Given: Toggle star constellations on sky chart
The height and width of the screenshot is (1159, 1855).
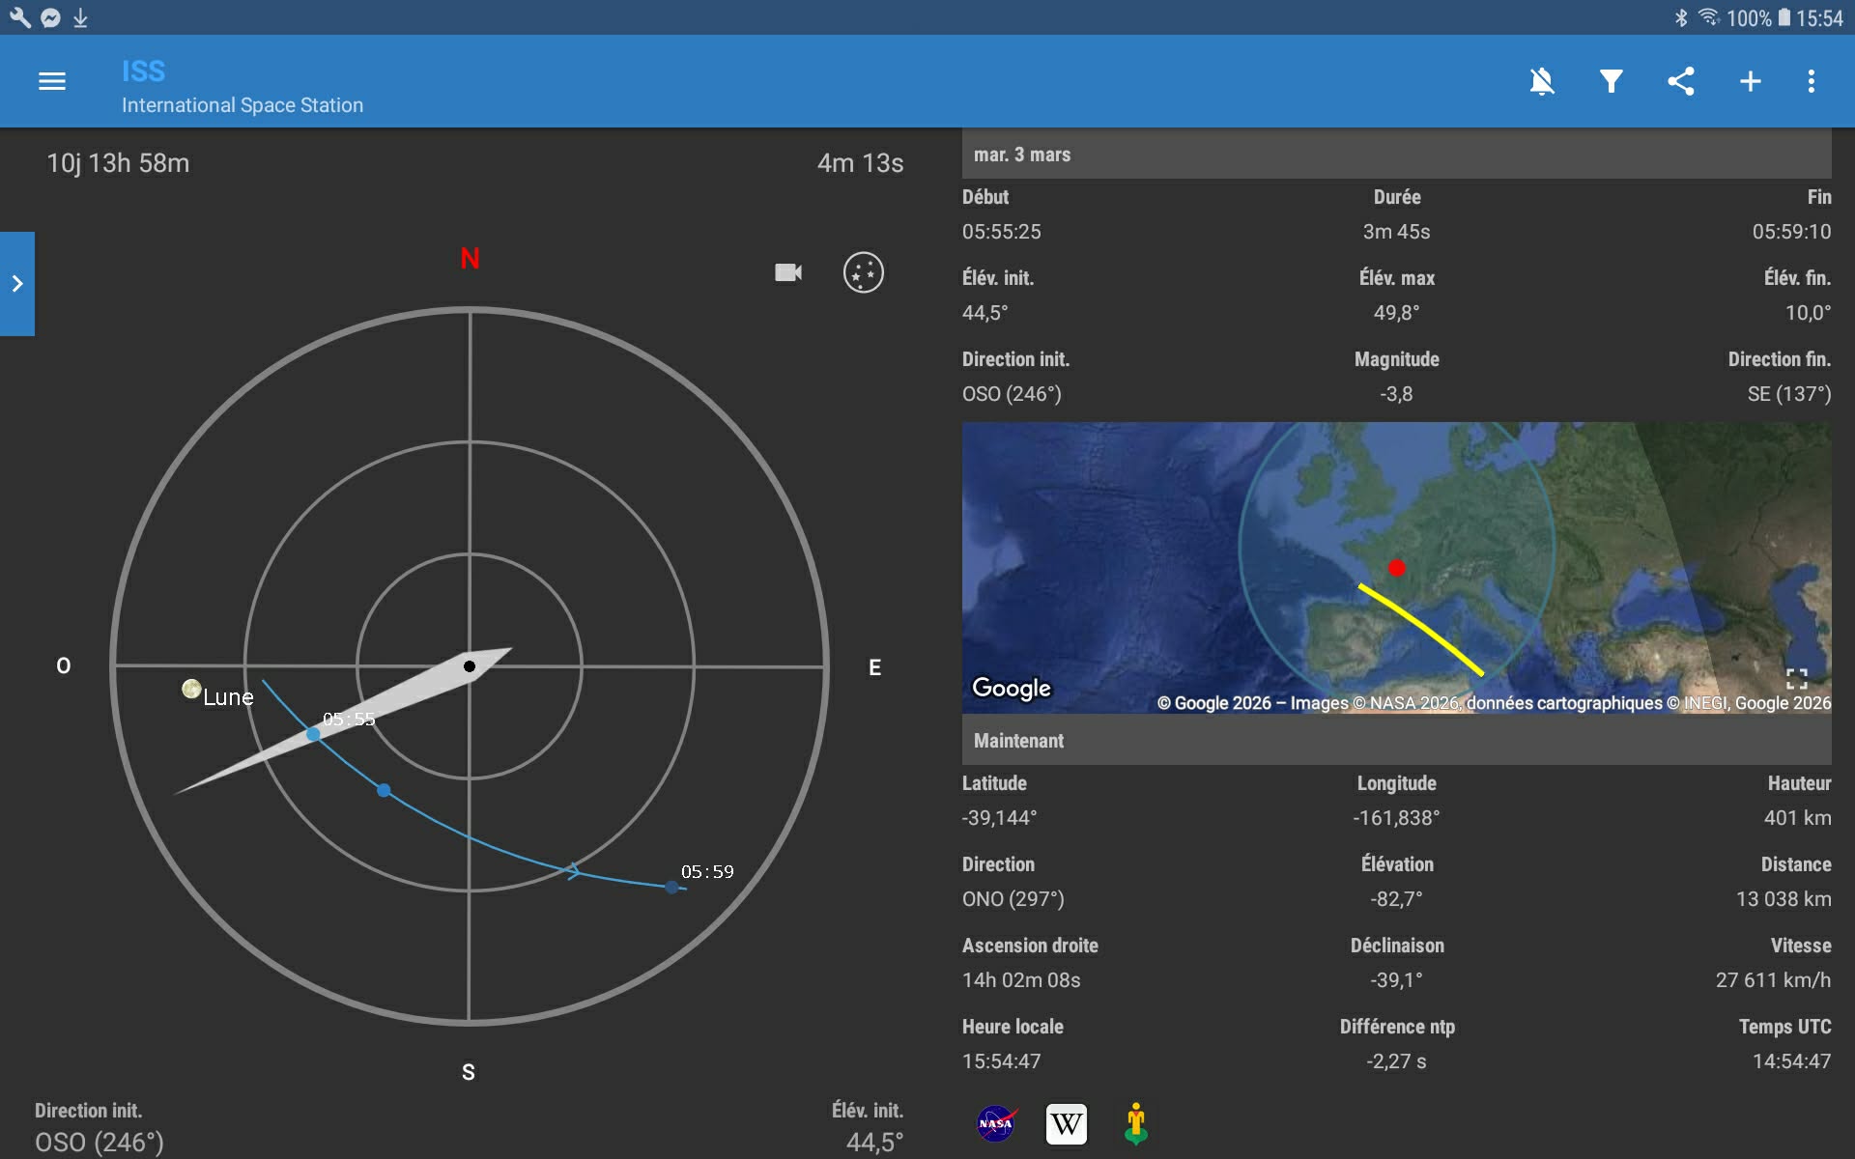Looking at the screenshot, I should (x=863, y=272).
